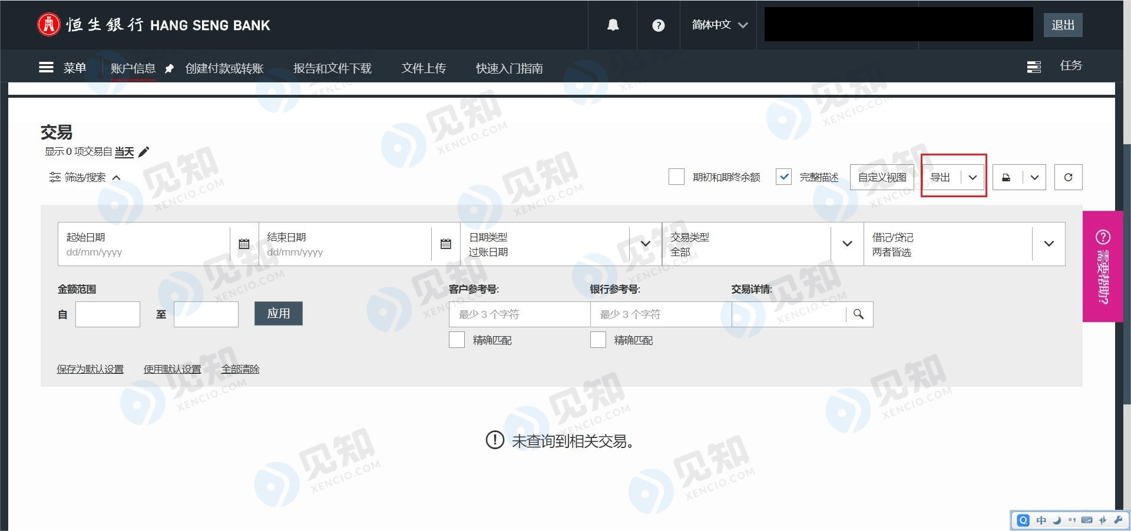Switch language via 简体中文 dropdown
1131x531 pixels.
tap(719, 25)
